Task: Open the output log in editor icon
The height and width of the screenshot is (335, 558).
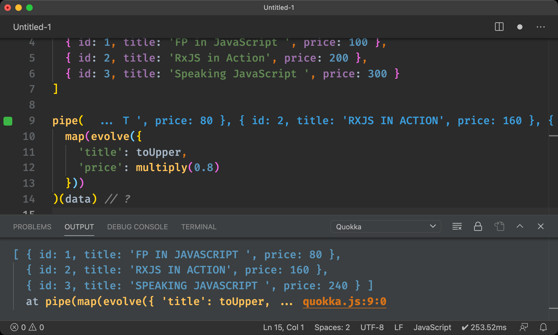Action: (x=499, y=226)
